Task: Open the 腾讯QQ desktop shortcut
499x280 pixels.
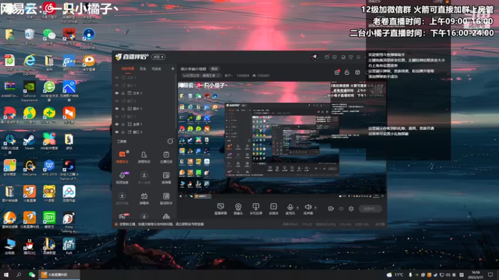Action: [x=29, y=246]
